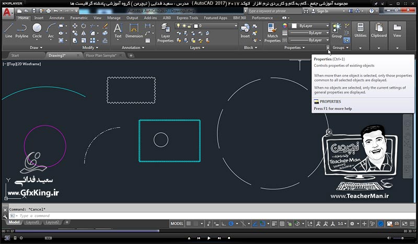418x244 pixels.
Task: Toggle grid display in status bar
Action: [189, 224]
